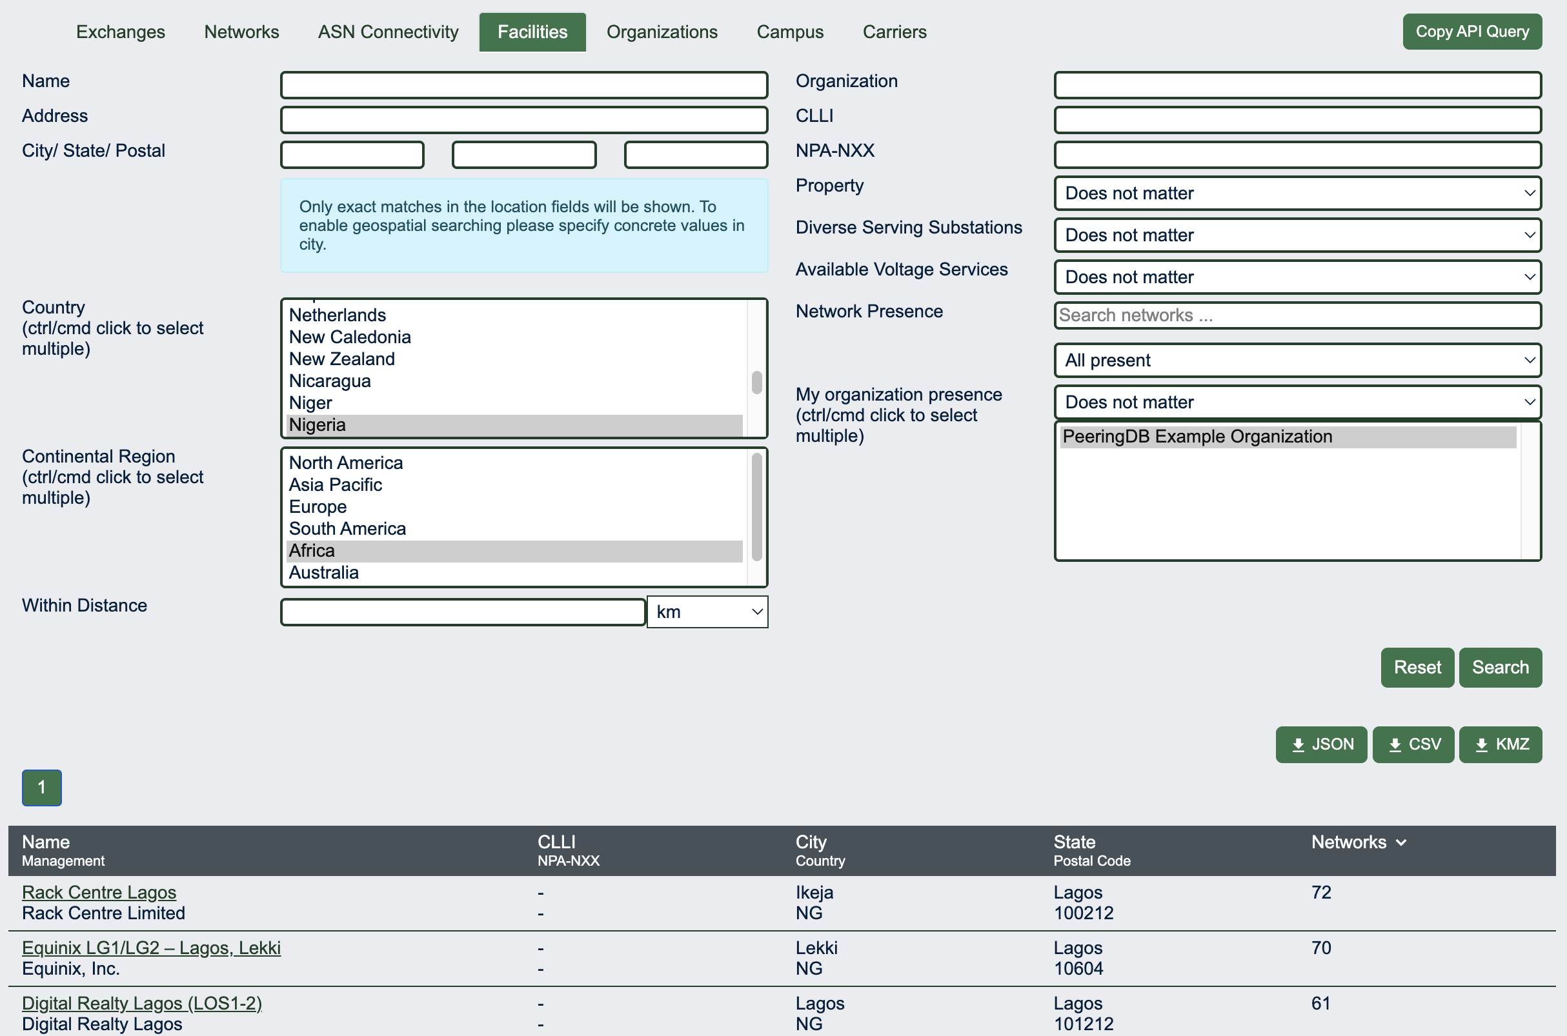Focus the Address input field
Viewport: 1567px width, 1036px height.
523,119
